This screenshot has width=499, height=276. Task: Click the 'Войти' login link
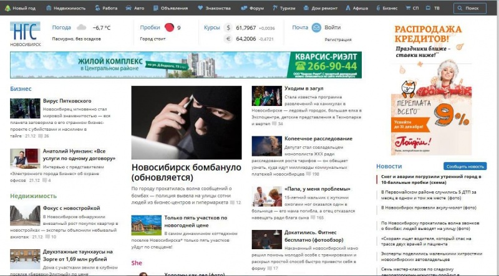(332, 28)
